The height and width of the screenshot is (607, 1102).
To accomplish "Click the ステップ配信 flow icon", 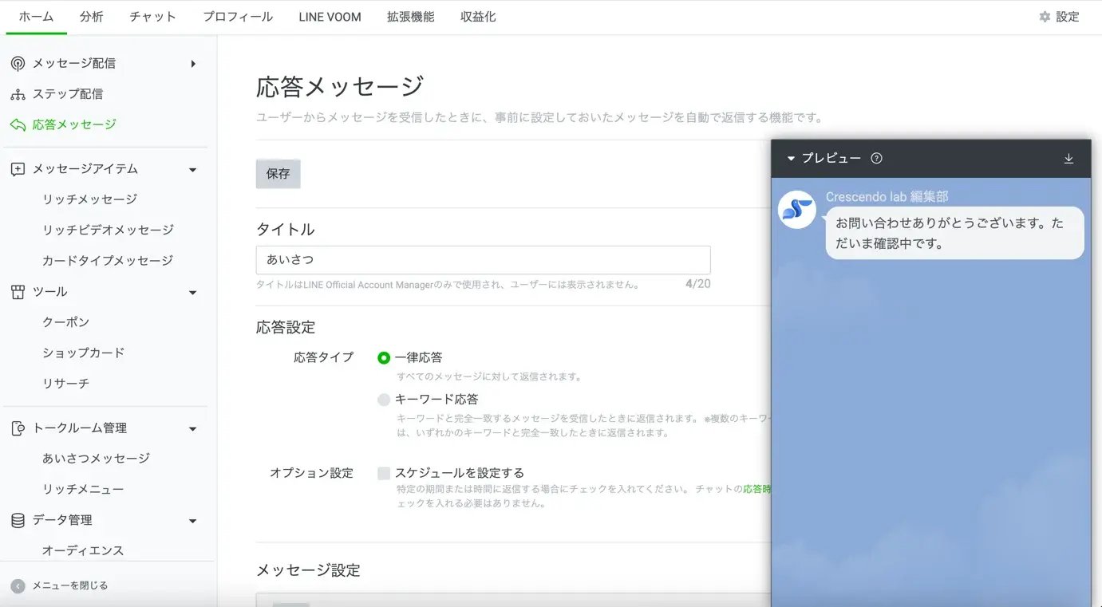I will 18,94.
